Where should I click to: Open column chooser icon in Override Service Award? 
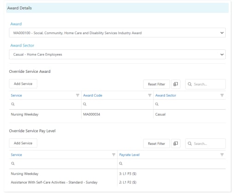[x=175, y=84]
